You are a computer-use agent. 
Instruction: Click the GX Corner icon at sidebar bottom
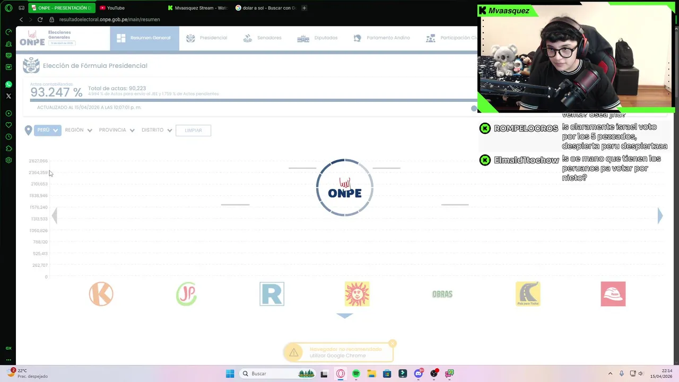pos(8,348)
